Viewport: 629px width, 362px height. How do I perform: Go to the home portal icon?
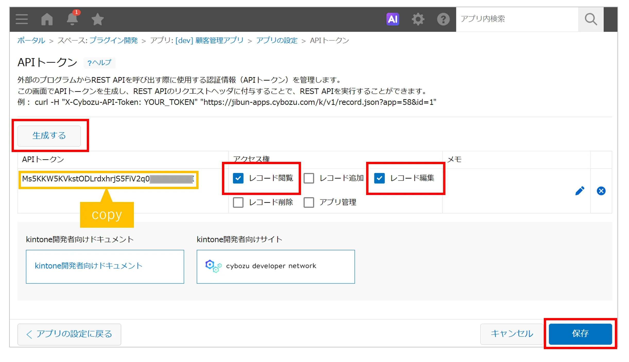pyautogui.click(x=47, y=19)
